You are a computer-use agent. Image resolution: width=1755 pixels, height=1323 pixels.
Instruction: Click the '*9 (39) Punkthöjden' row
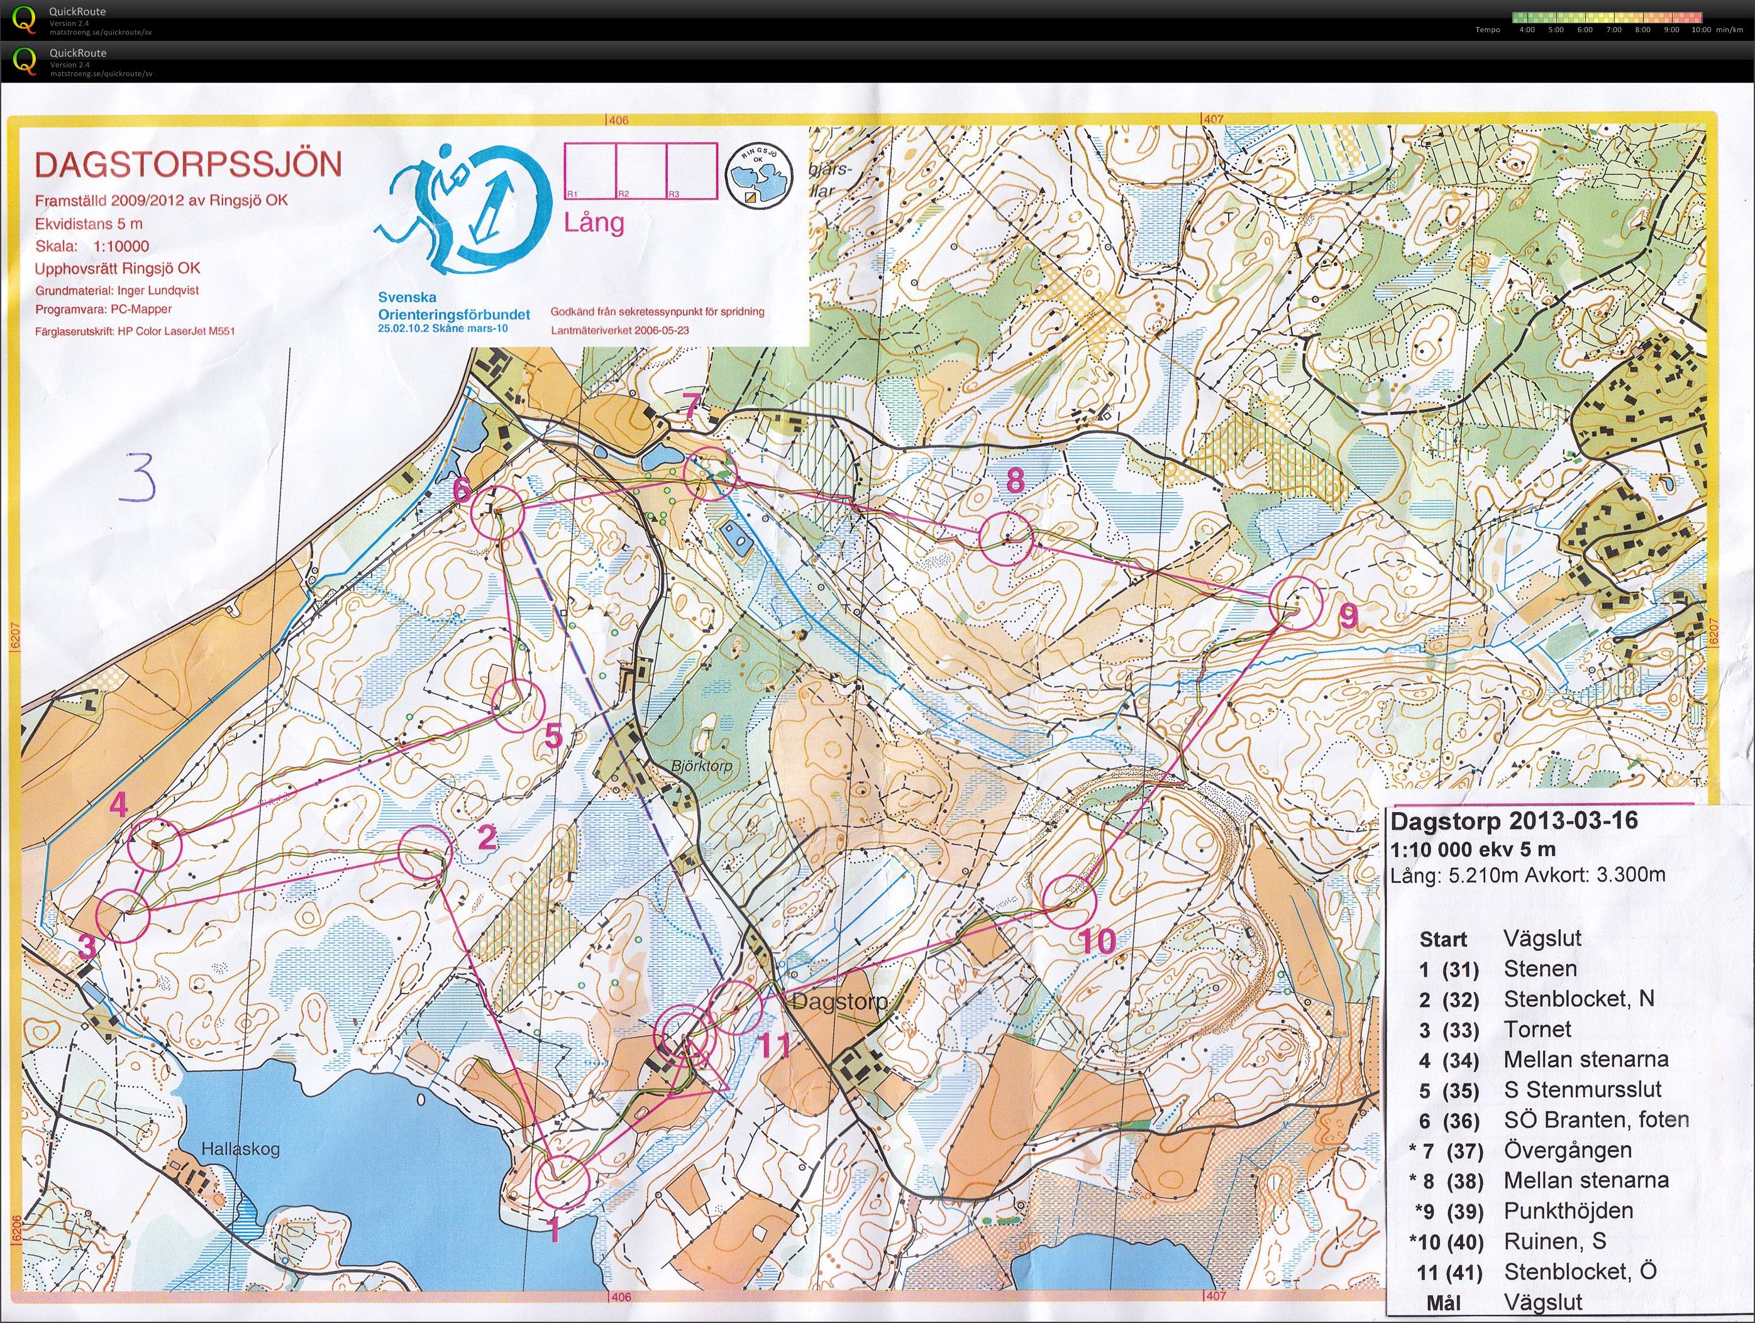pos(1524,1210)
